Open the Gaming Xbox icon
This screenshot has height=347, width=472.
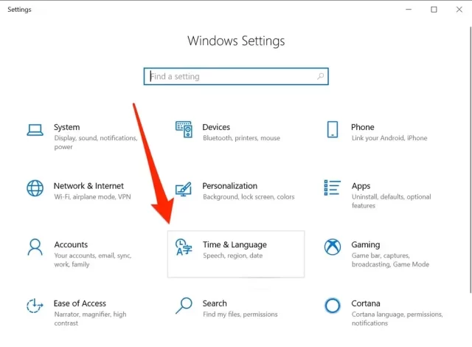click(333, 247)
